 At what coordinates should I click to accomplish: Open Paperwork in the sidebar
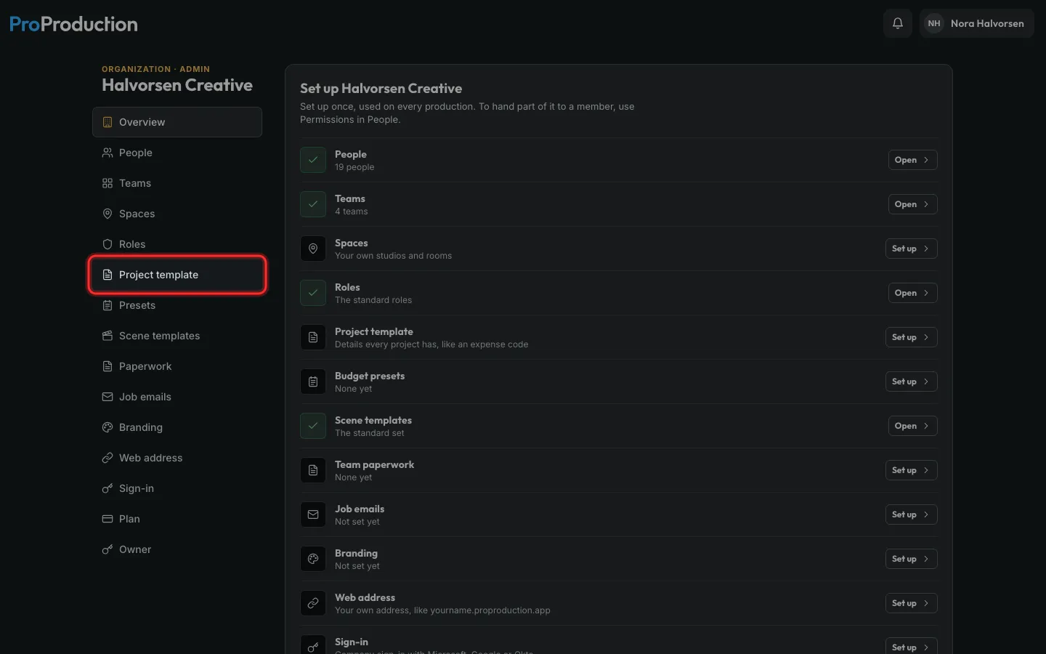pyautogui.click(x=177, y=366)
